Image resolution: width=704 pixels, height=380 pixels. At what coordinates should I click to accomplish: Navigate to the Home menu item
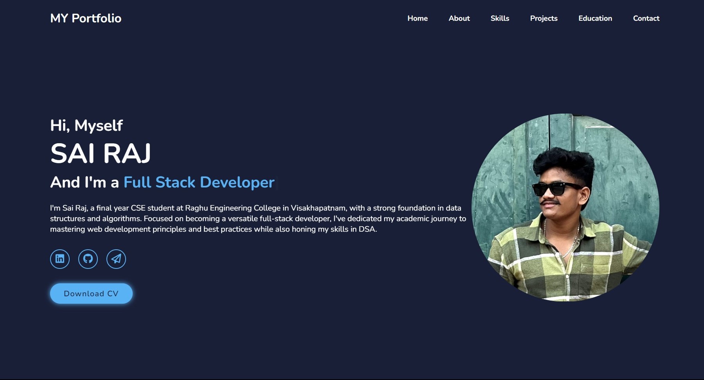(418, 18)
